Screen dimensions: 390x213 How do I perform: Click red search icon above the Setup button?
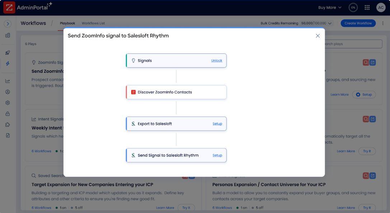pos(366,62)
